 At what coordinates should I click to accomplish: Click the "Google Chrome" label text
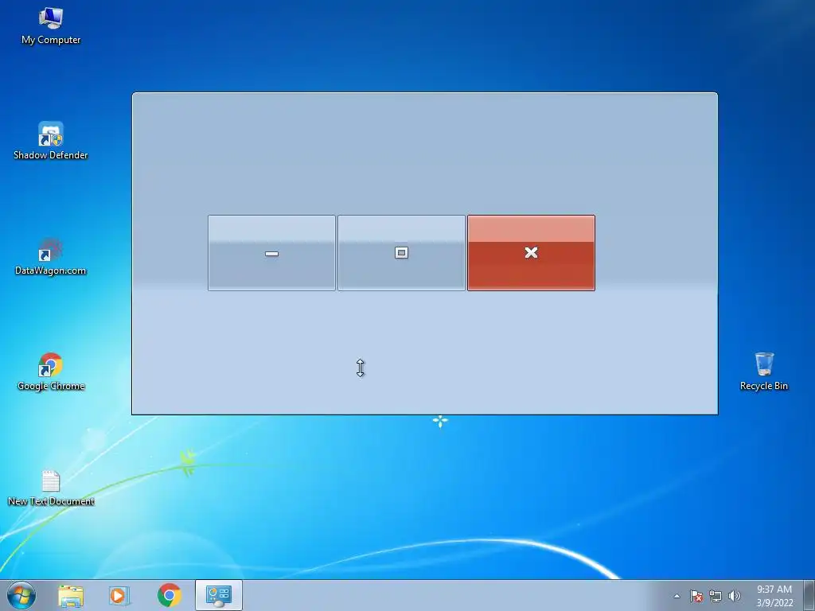click(x=51, y=386)
